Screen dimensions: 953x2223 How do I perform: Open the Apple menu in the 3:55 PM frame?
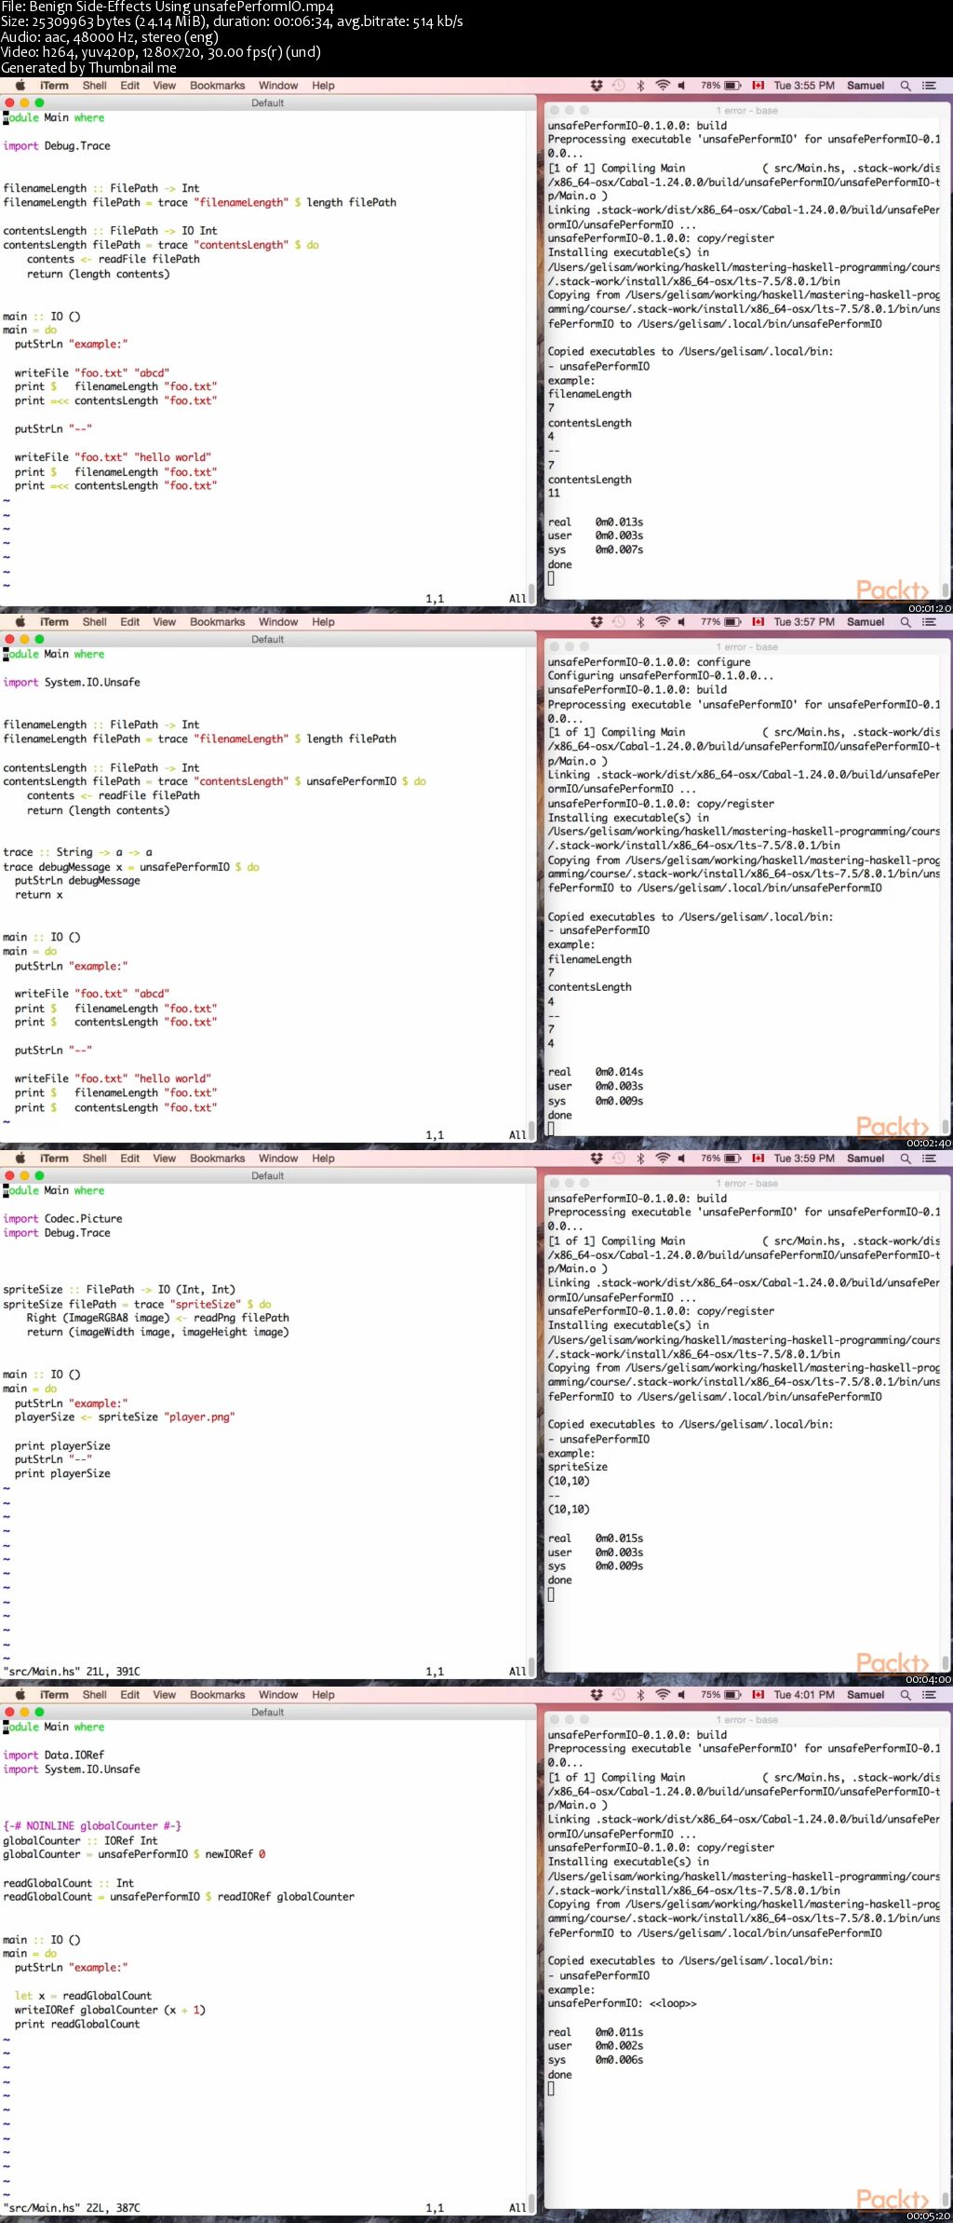click(x=20, y=86)
